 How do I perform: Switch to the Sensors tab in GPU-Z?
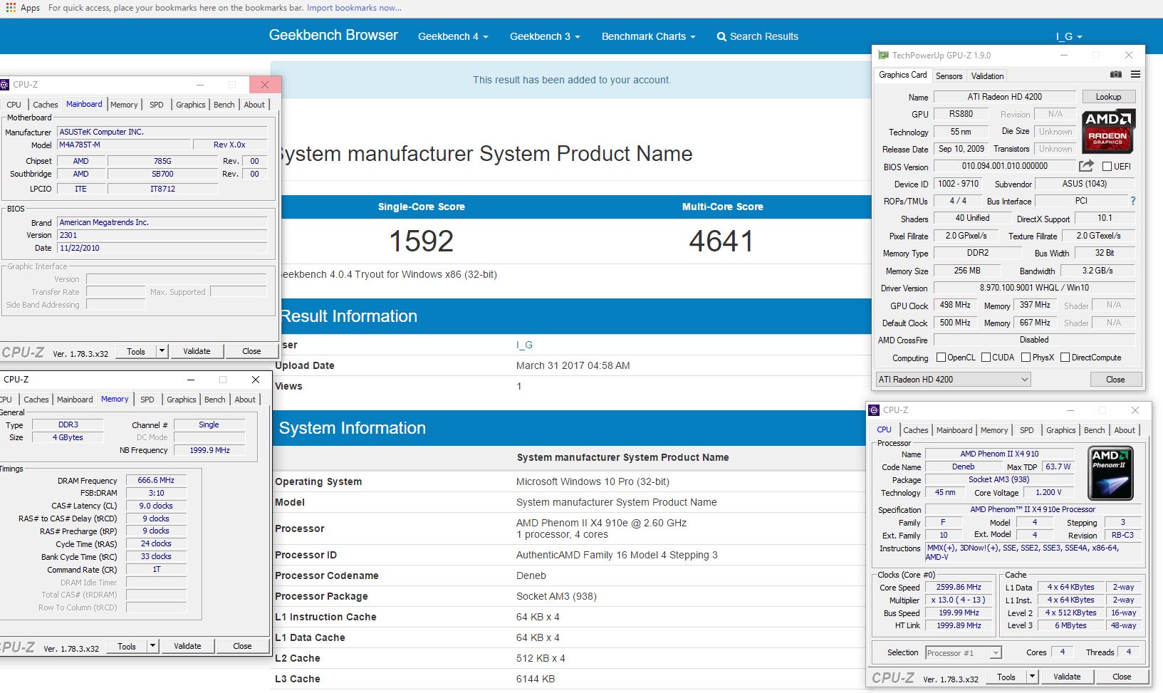point(949,76)
